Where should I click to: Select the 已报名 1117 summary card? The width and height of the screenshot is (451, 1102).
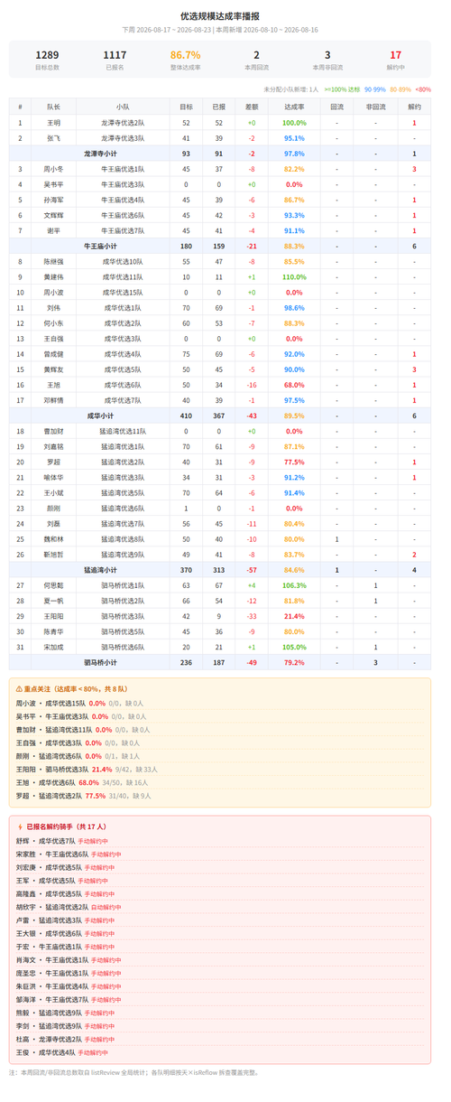coord(115,60)
